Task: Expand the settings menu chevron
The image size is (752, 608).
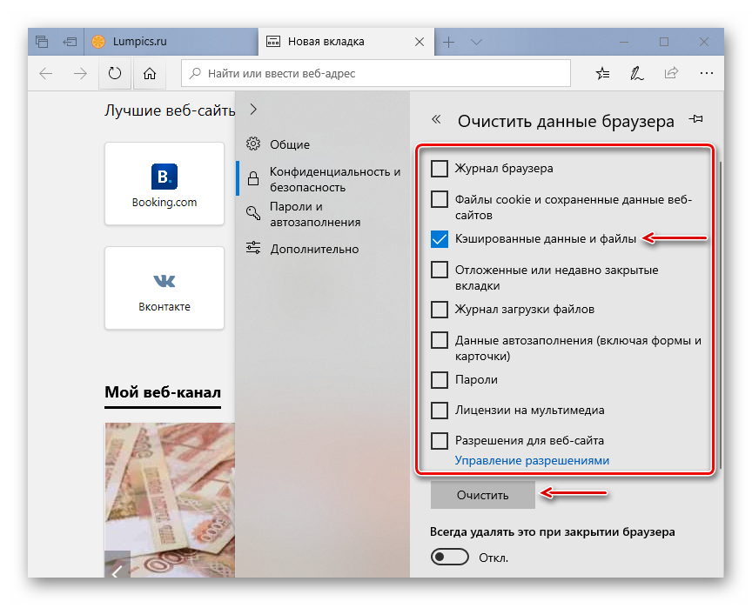Action: pos(253,110)
